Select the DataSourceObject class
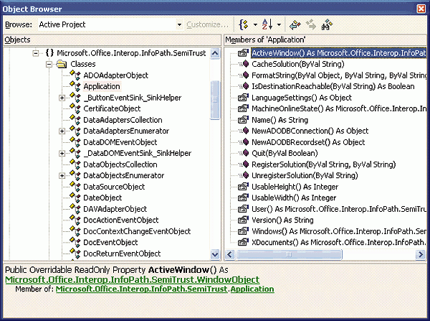Image resolution: width=430 pixels, height=321 pixels. (114, 187)
